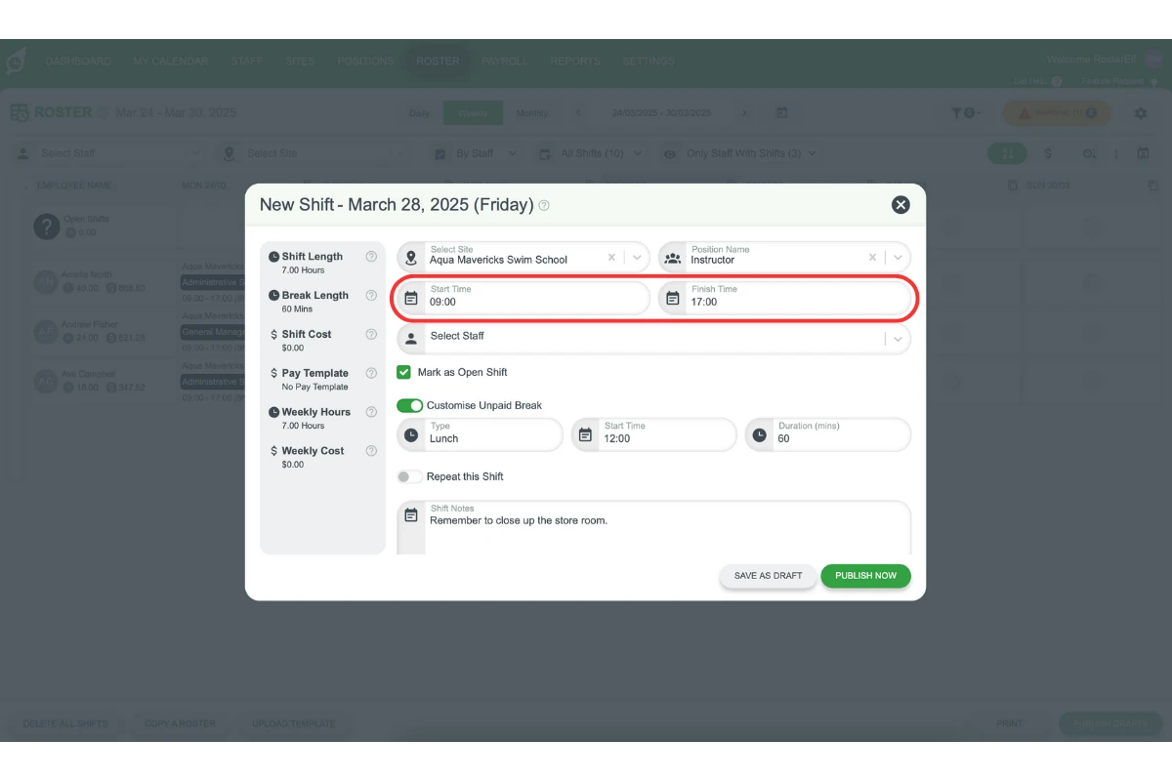
Task: Open the My Calendar menu item
Action: point(171,61)
